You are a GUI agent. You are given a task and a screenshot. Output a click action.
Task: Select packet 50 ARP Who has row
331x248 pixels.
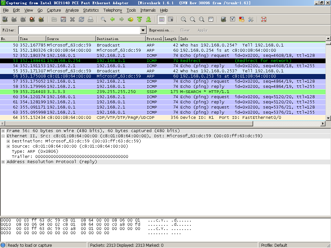click(163, 45)
